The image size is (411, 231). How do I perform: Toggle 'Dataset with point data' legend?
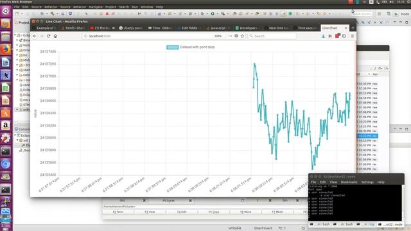click(x=191, y=47)
